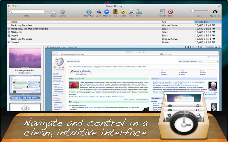
Task: Open the Discussion tab on previewed Wikipedia page
Action: coord(77,62)
